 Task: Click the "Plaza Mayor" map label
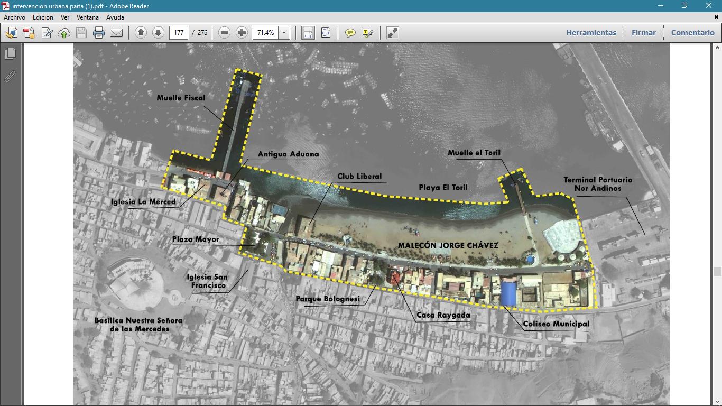(196, 239)
